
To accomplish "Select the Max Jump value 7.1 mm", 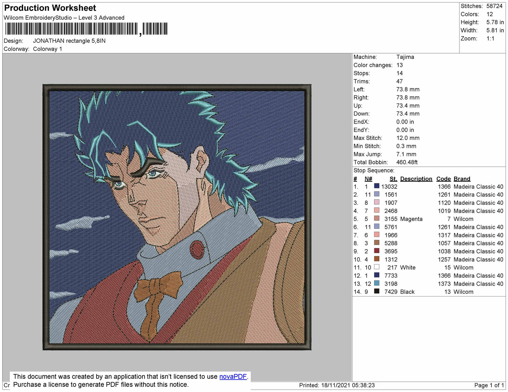I will [x=406, y=154].
